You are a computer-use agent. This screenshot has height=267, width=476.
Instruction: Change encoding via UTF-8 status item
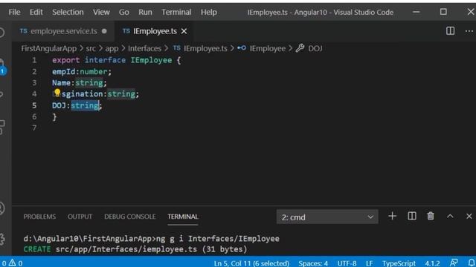coord(347,263)
